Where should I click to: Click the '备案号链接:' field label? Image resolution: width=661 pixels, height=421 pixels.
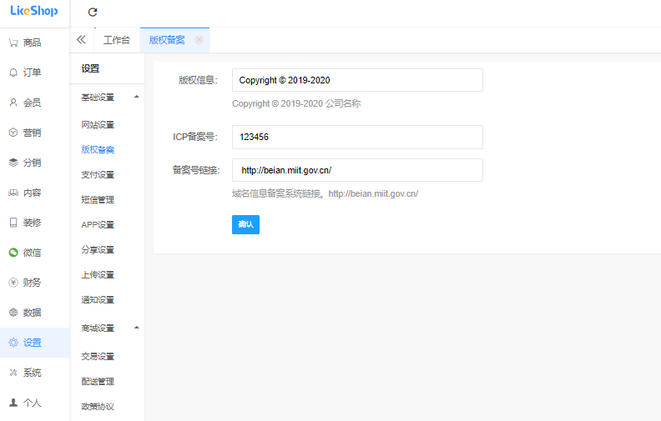(196, 170)
